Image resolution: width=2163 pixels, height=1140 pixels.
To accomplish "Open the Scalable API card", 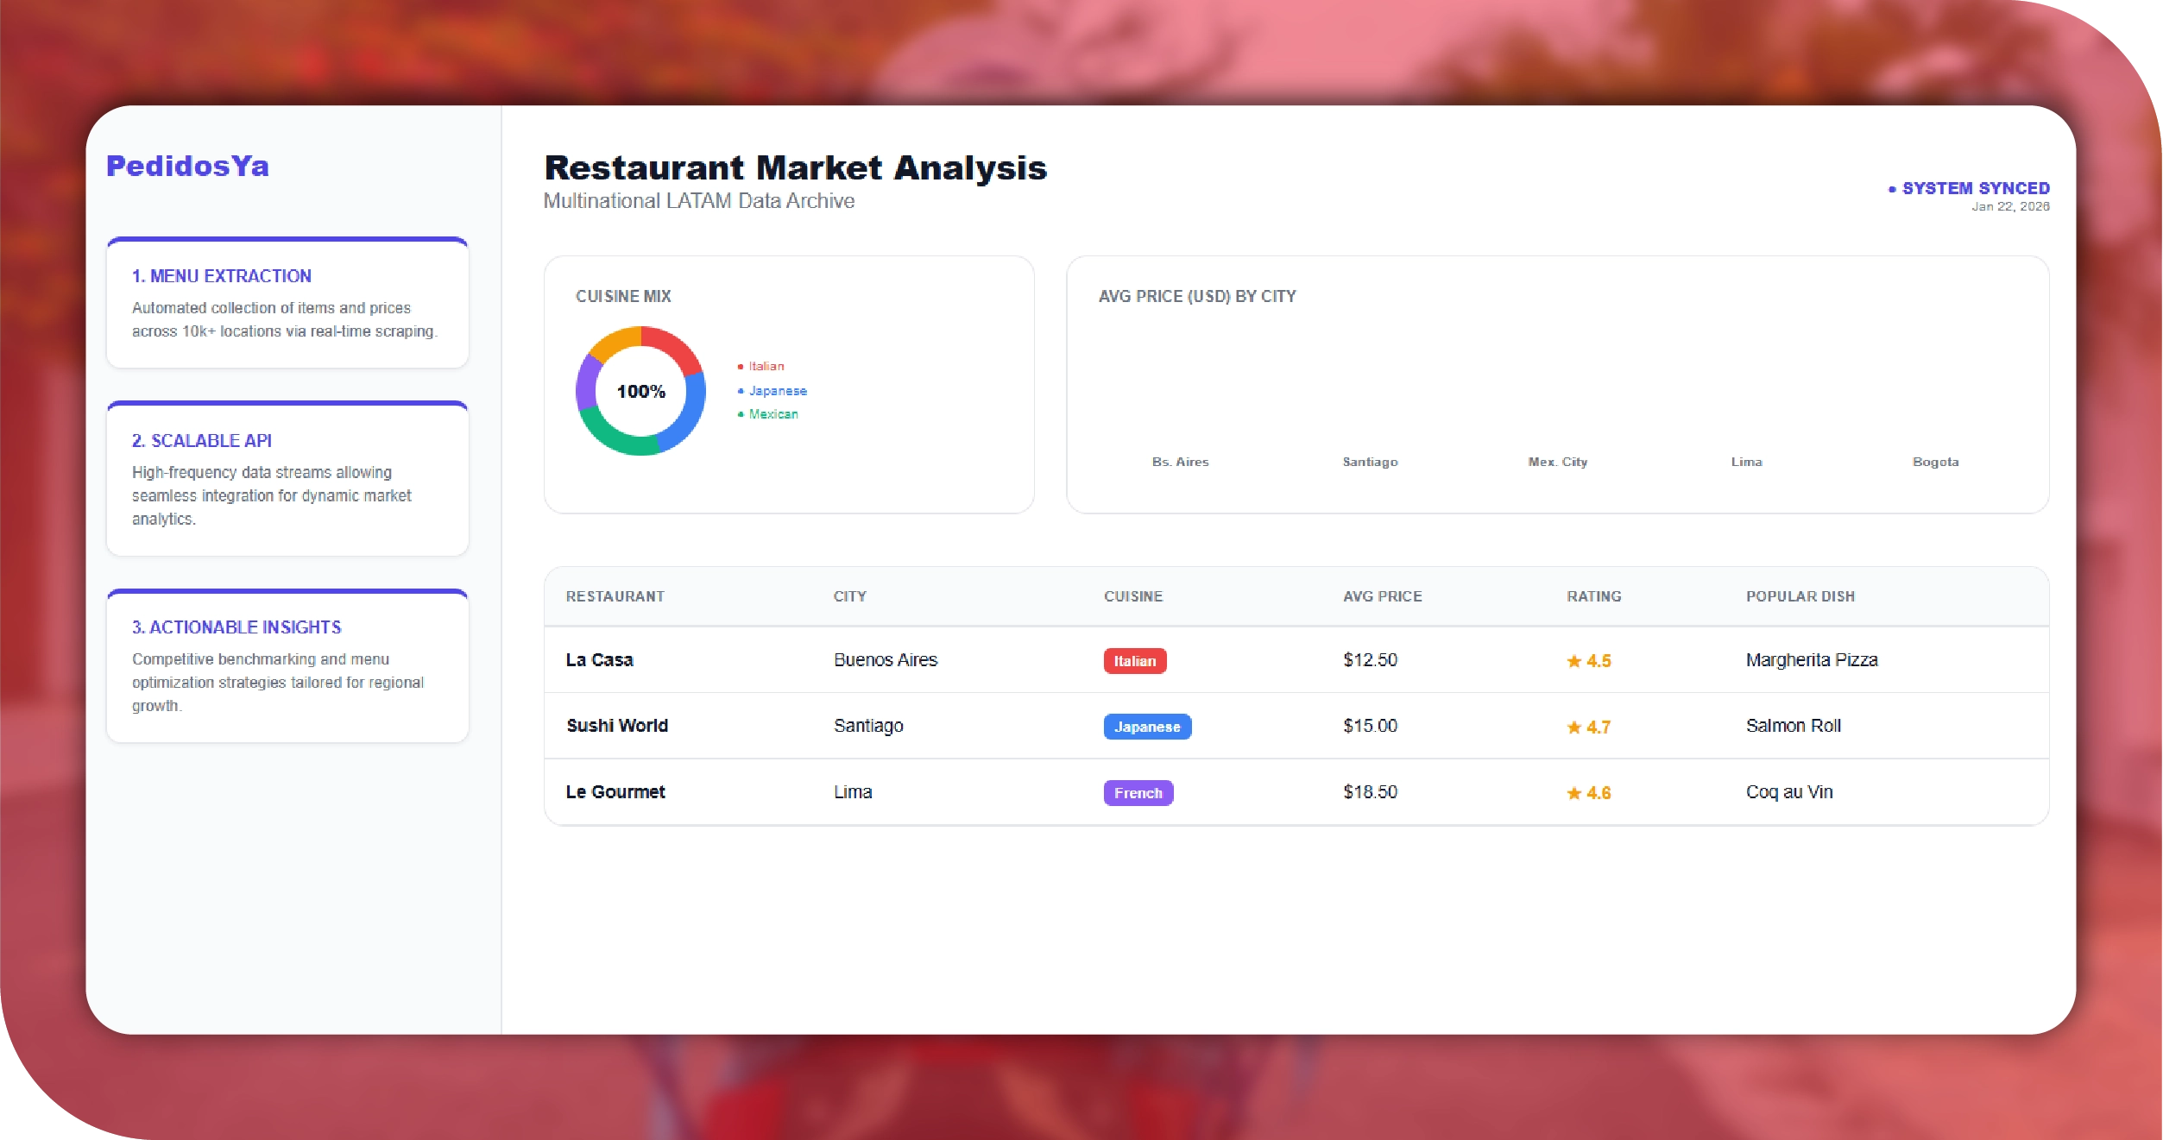I will (x=287, y=479).
